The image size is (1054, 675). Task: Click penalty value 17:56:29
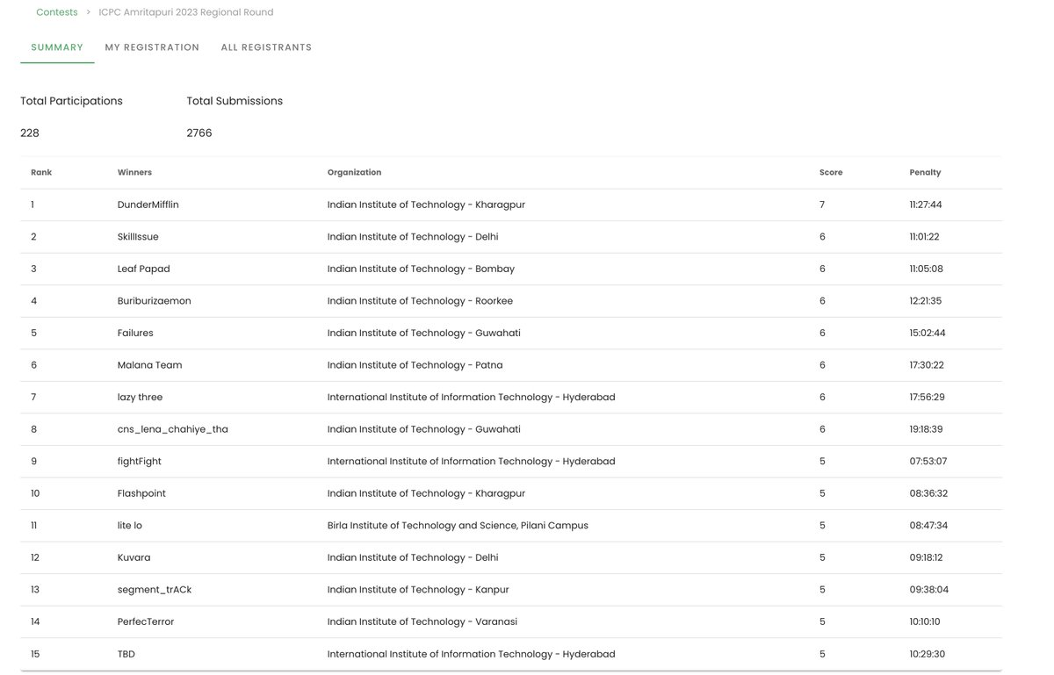[x=927, y=397]
